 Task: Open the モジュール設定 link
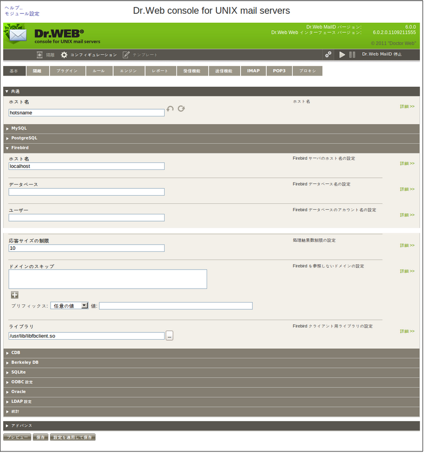pos(22,14)
